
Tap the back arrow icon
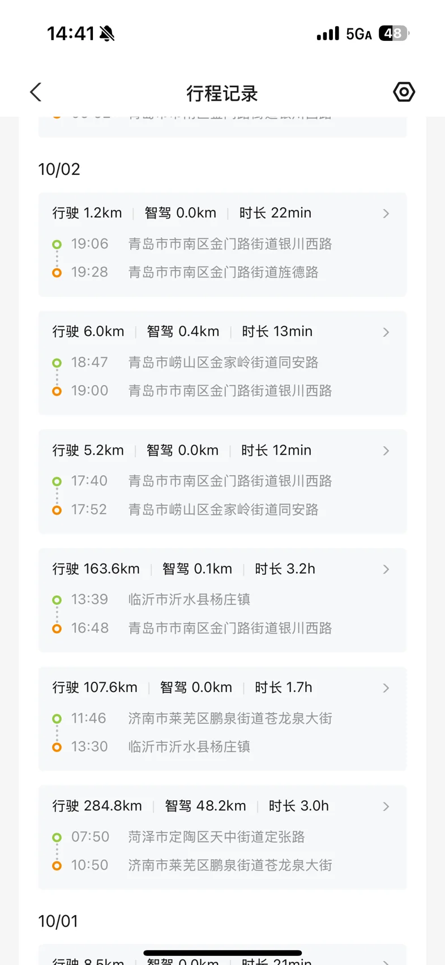point(36,92)
